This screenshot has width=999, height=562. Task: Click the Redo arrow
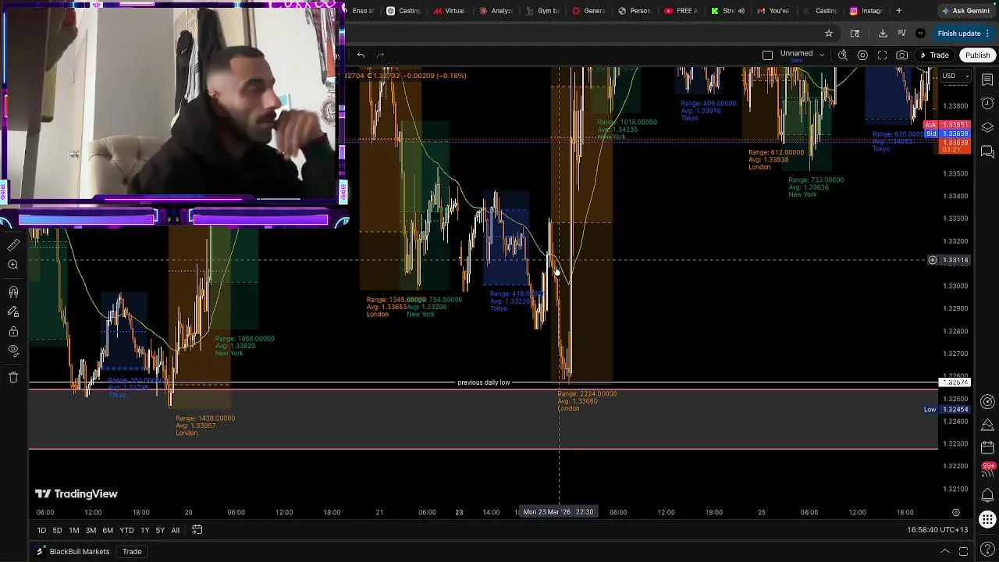[380, 55]
